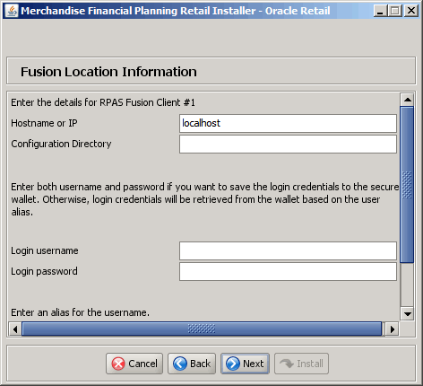Click the horizontal scrollbar right arrow
Screen dimensions: 423x386
point(392,329)
